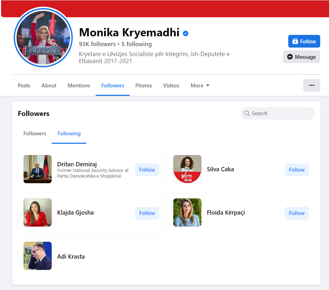Open the Mentions tab

[79, 85]
